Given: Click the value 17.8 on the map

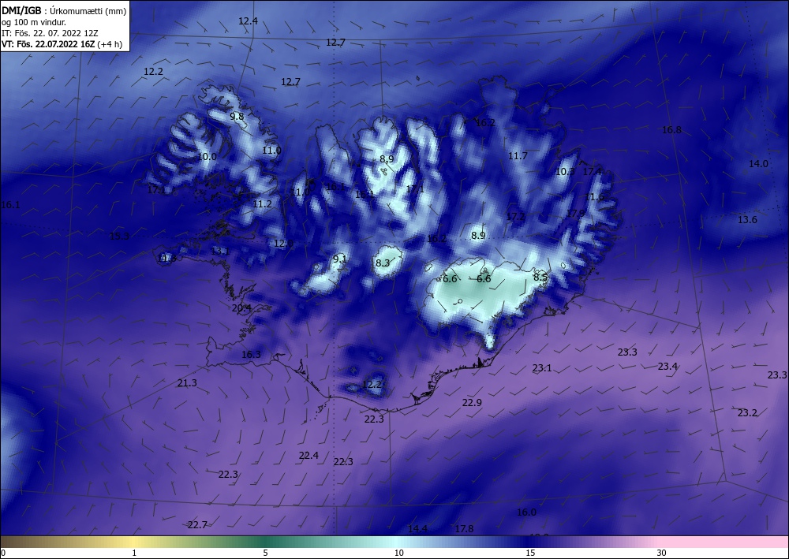Looking at the screenshot, I should point(464,529).
